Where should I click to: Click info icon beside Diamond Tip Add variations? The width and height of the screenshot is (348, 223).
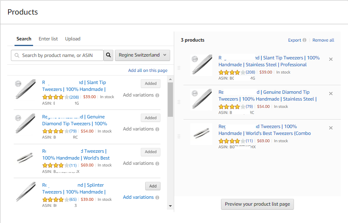pos(157,129)
